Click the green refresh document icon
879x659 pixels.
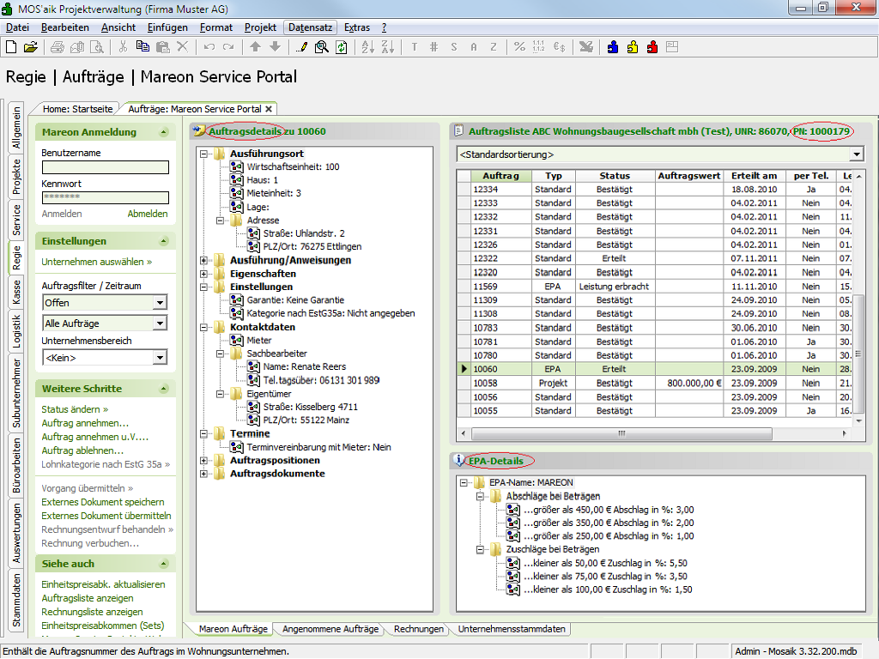pyautogui.click(x=341, y=47)
